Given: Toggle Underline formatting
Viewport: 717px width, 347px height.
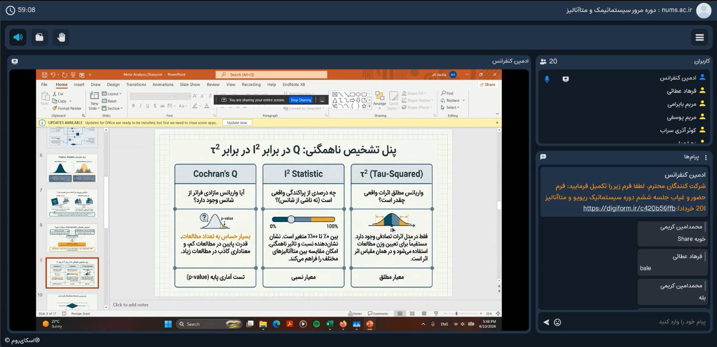Looking at the screenshot, I should point(148,106).
